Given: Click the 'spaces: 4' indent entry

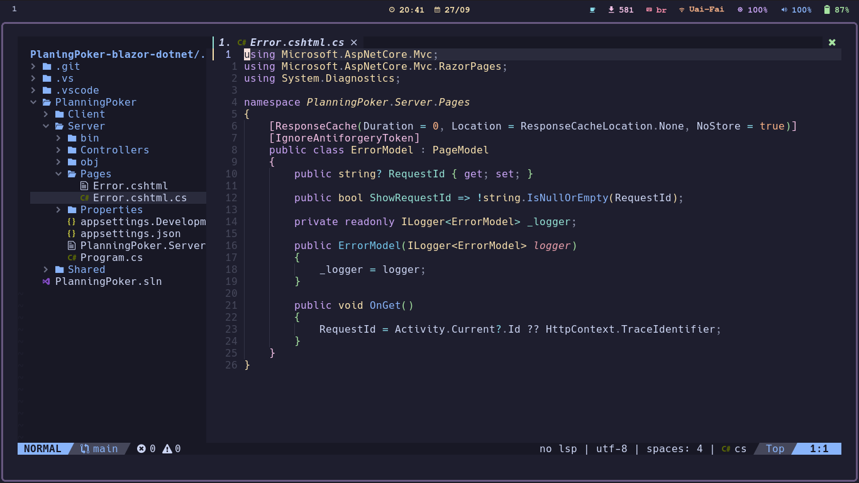Looking at the screenshot, I should point(674,449).
